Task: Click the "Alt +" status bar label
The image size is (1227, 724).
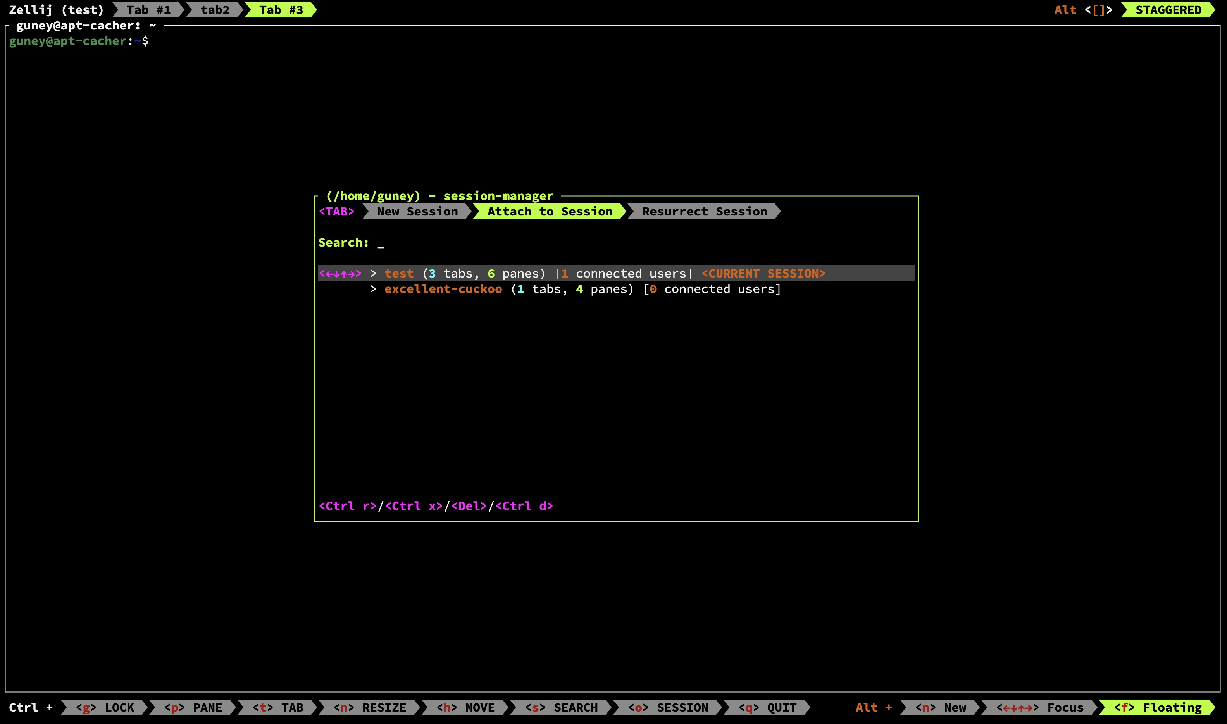Action: (x=874, y=707)
